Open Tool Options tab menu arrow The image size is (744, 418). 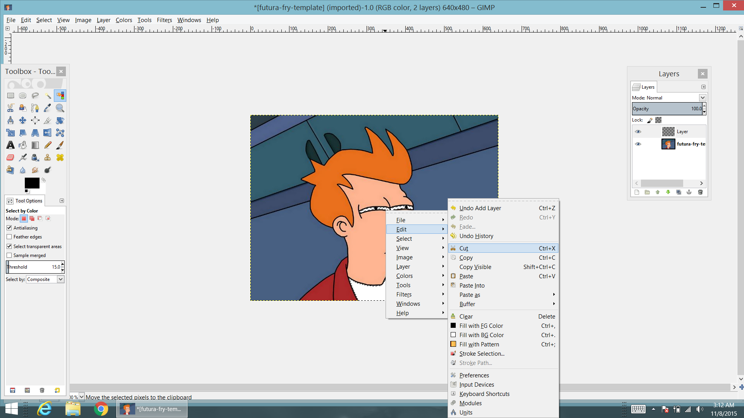coord(62,201)
